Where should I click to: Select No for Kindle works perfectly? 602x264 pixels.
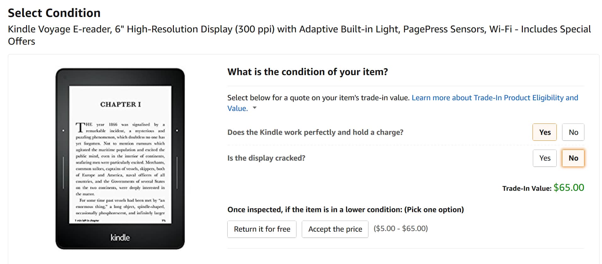[x=573, y=132]
